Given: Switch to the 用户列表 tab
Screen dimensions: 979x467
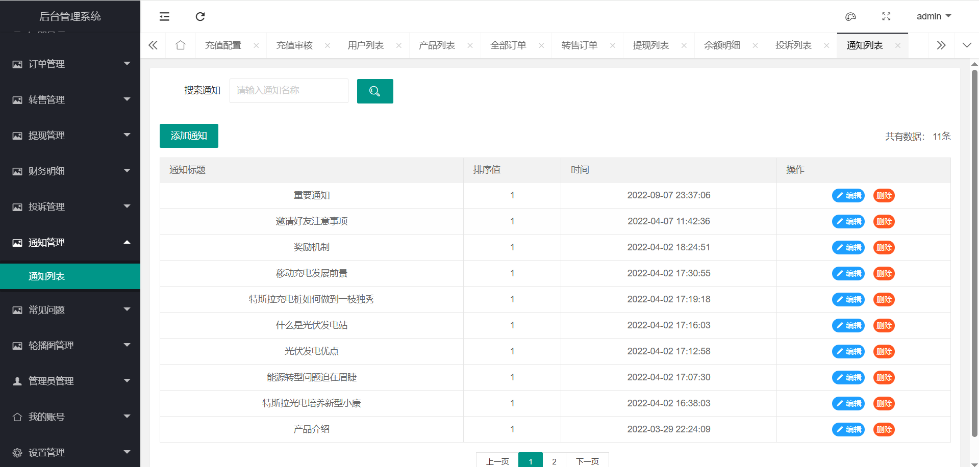Looking at the screenshot, I should tap(365, 45).
